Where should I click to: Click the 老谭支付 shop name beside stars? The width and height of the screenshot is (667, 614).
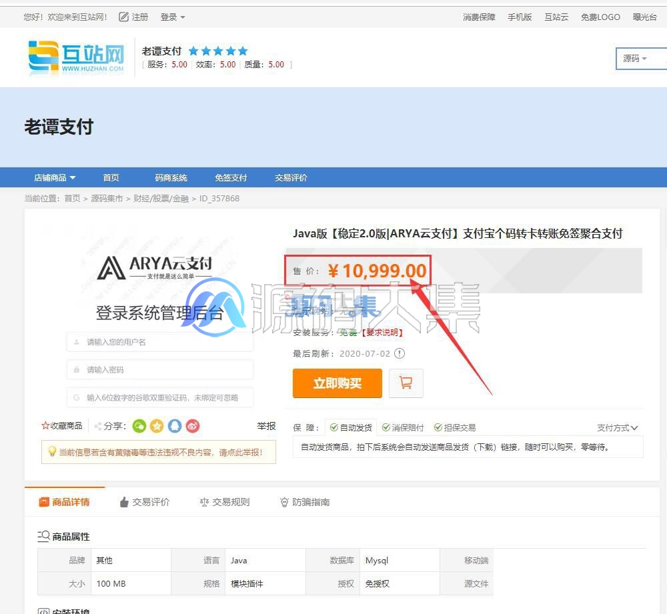[x=161, y=51]
